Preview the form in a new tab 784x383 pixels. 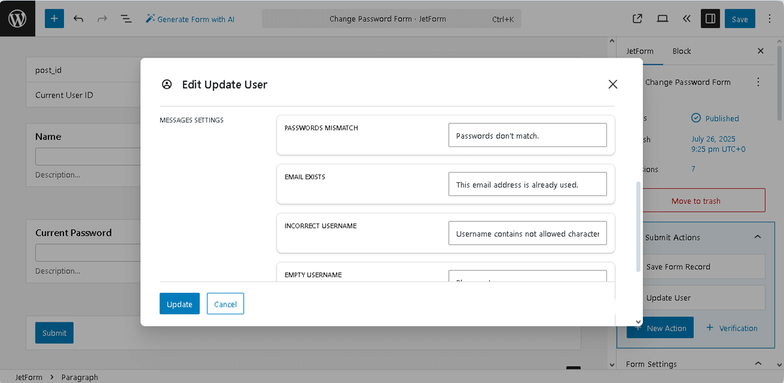coord(637,19)
